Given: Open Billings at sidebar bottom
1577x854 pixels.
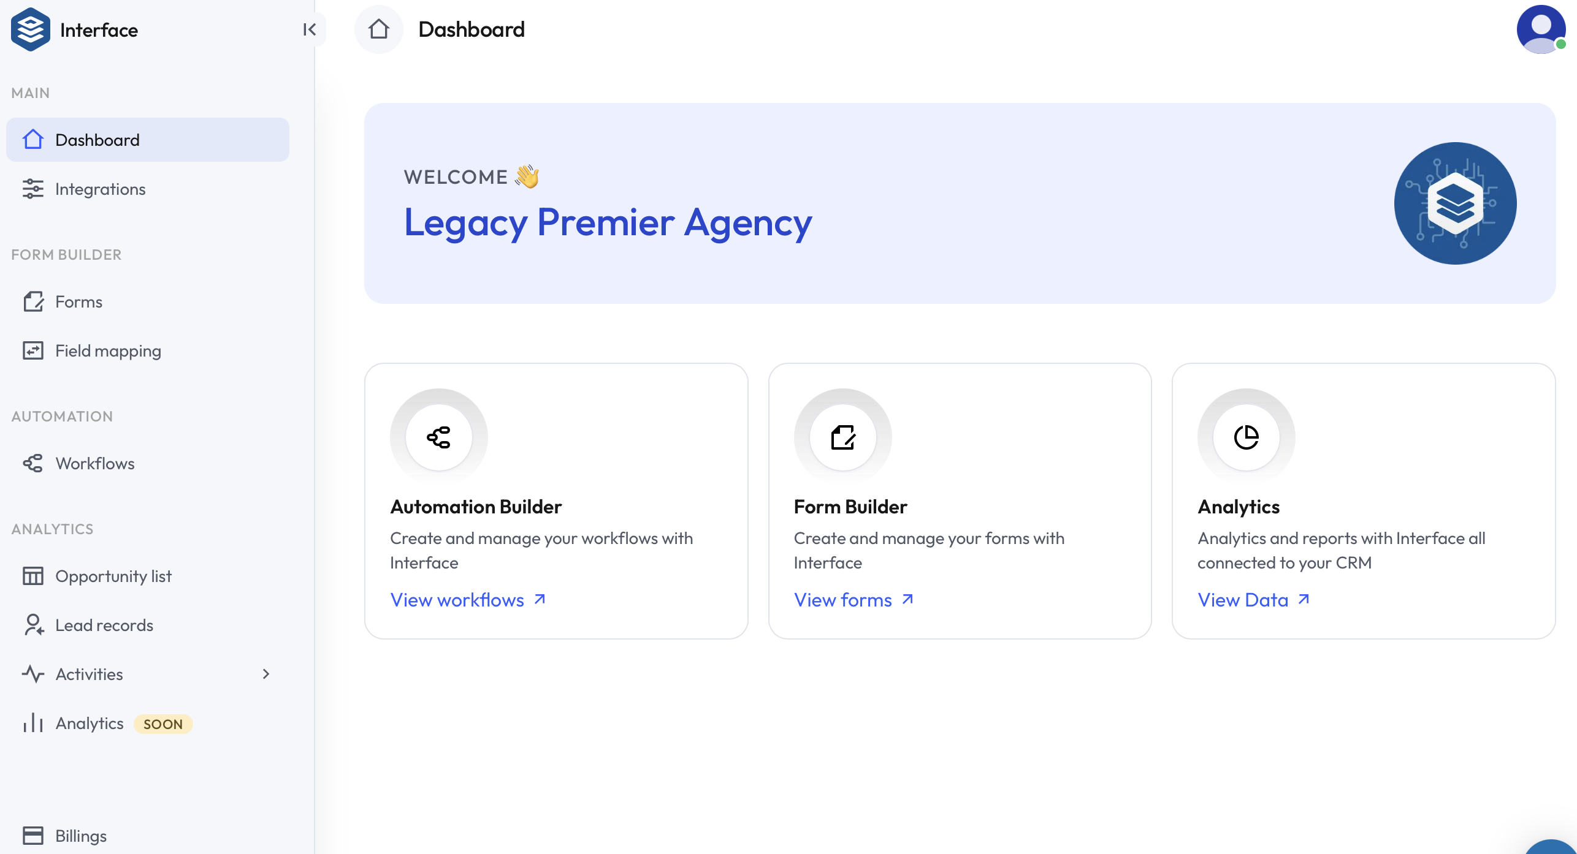Looking at the screenshot, I should [x=81, y=836].
